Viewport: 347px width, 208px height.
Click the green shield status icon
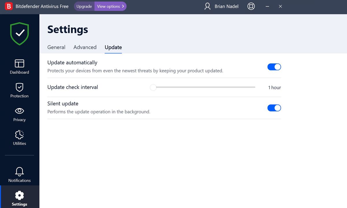tap(20, 34)
